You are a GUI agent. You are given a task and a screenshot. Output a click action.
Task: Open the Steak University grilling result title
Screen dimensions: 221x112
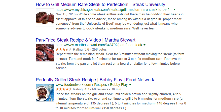[100, 5]
